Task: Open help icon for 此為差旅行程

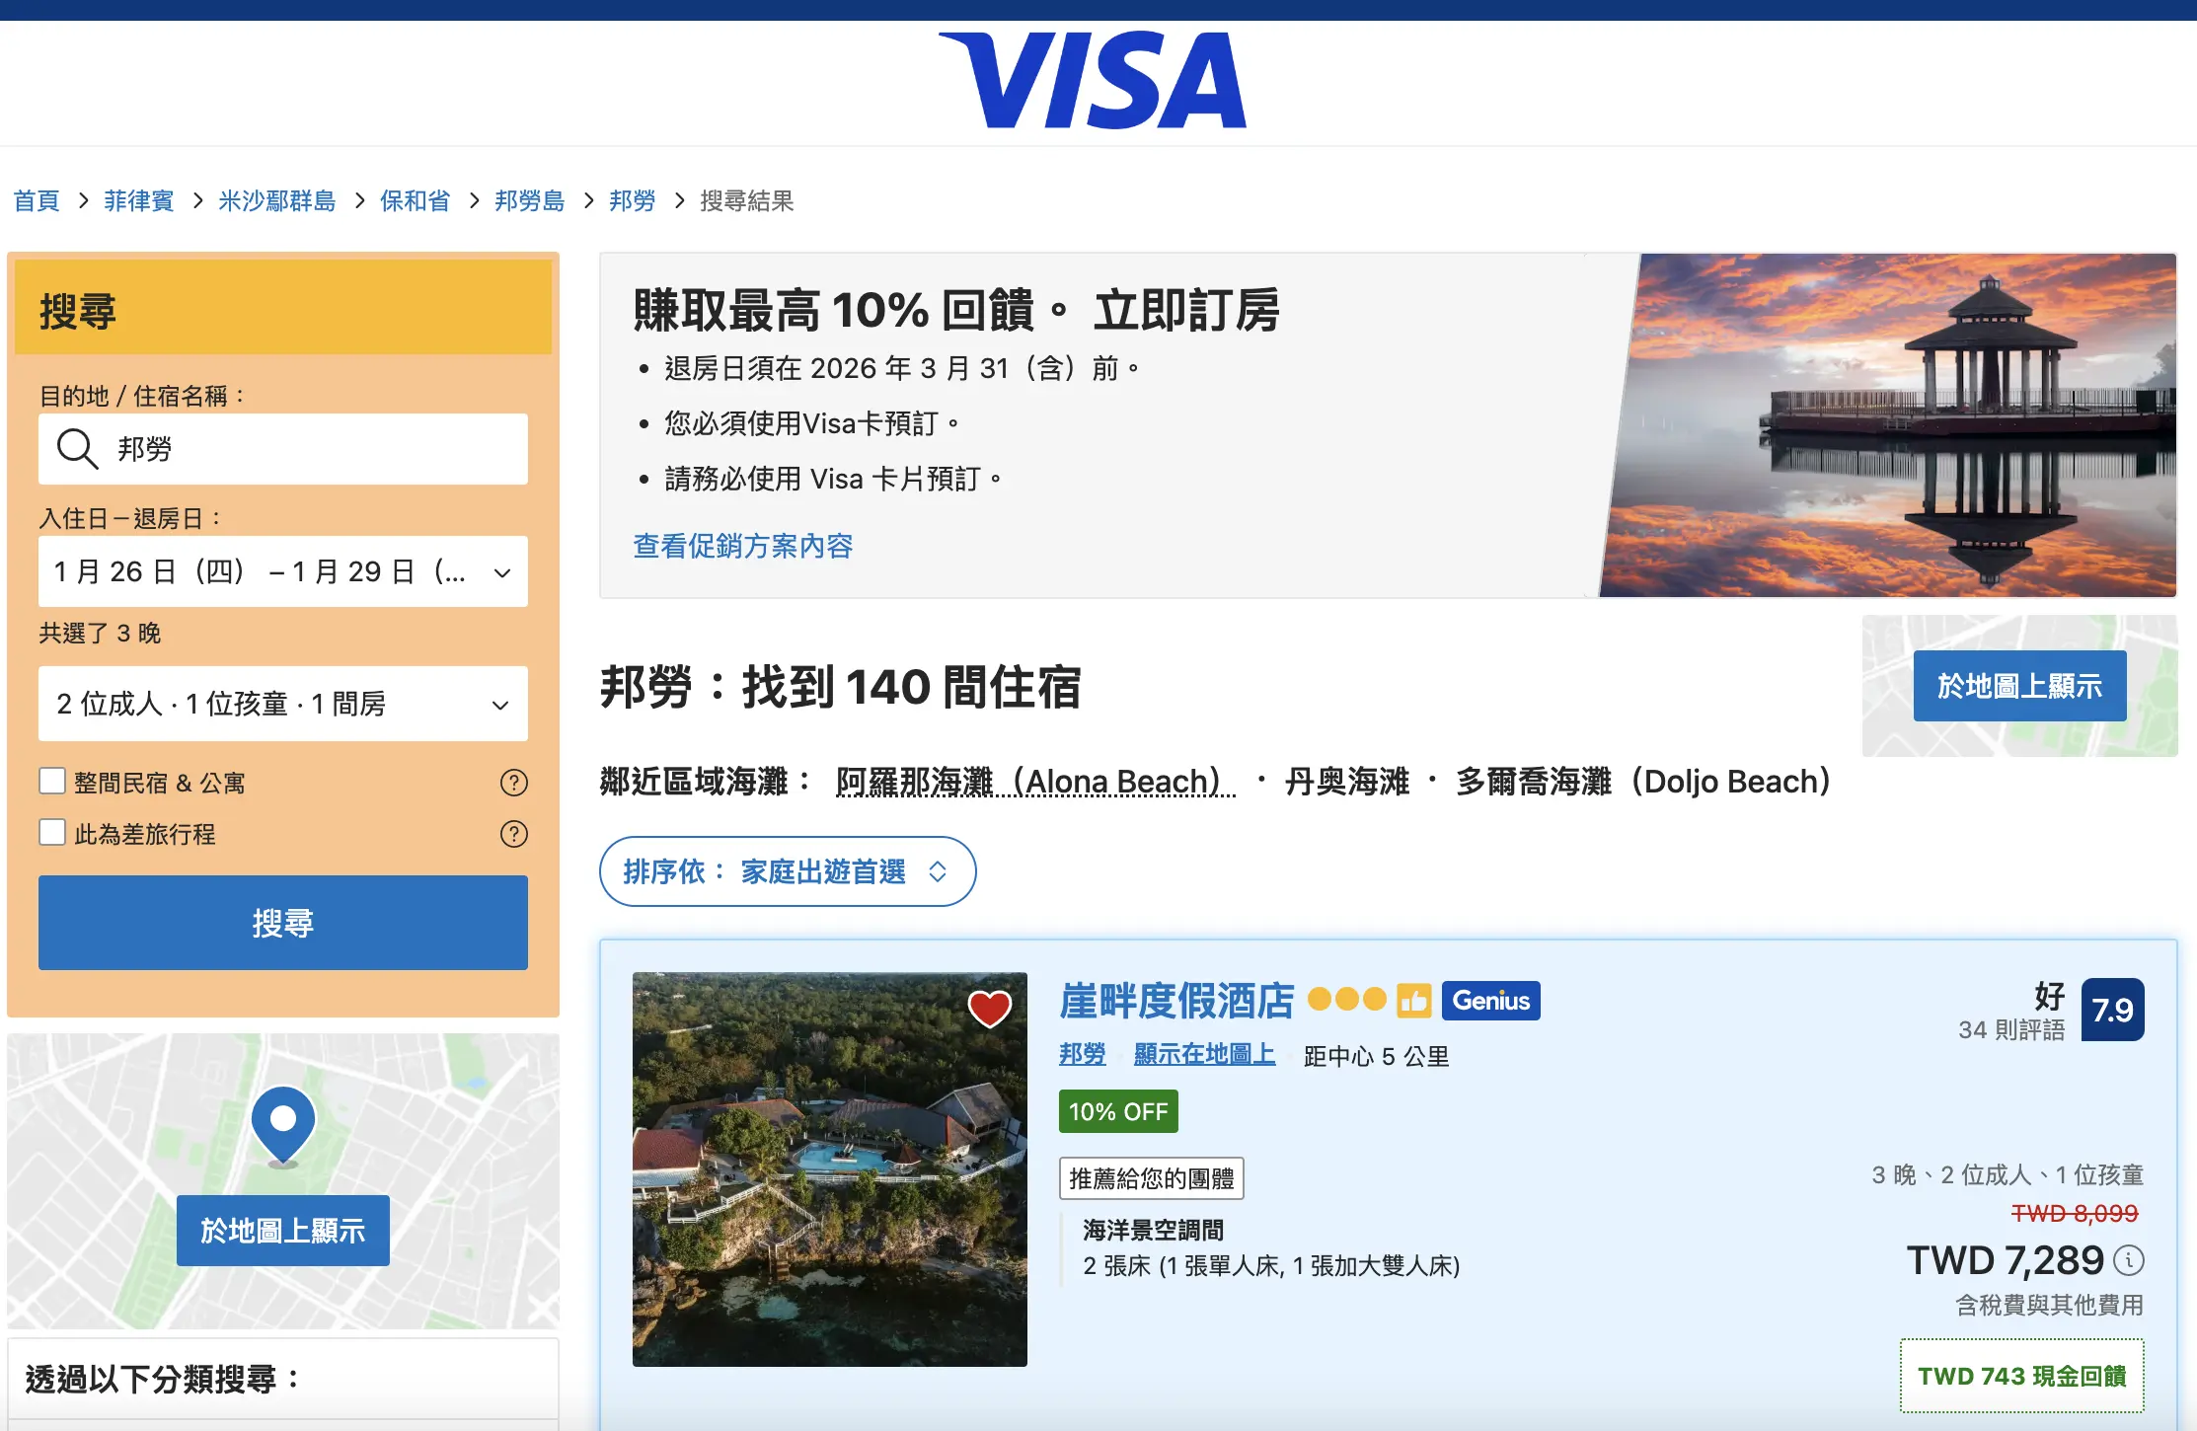Action: point(513,834)
